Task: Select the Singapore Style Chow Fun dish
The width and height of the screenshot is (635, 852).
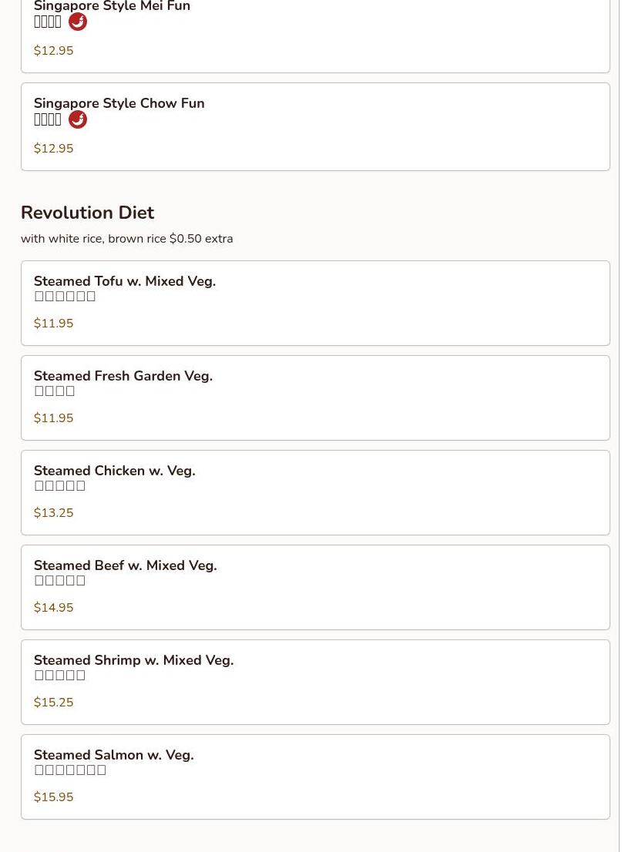Action: [x=119, y=103]
